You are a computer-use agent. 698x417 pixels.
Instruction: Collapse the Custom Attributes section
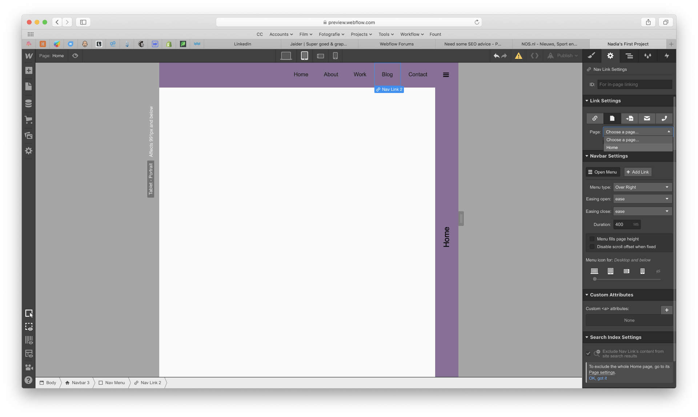pyautogui.click(x=611, y=295)
